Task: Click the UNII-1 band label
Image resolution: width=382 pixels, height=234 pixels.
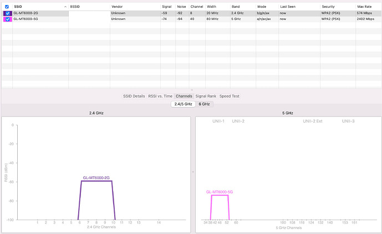Action: (x=218, y=121)
